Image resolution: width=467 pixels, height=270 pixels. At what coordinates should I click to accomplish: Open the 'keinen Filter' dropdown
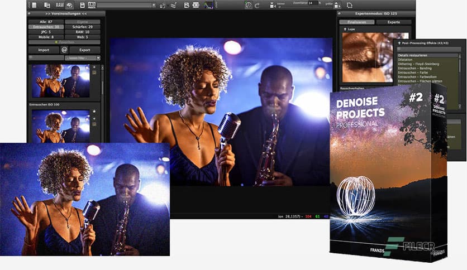83,58
